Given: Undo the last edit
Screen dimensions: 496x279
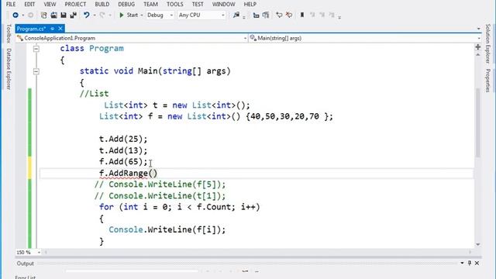Looking at the screenshot, I should click(86, 15).
